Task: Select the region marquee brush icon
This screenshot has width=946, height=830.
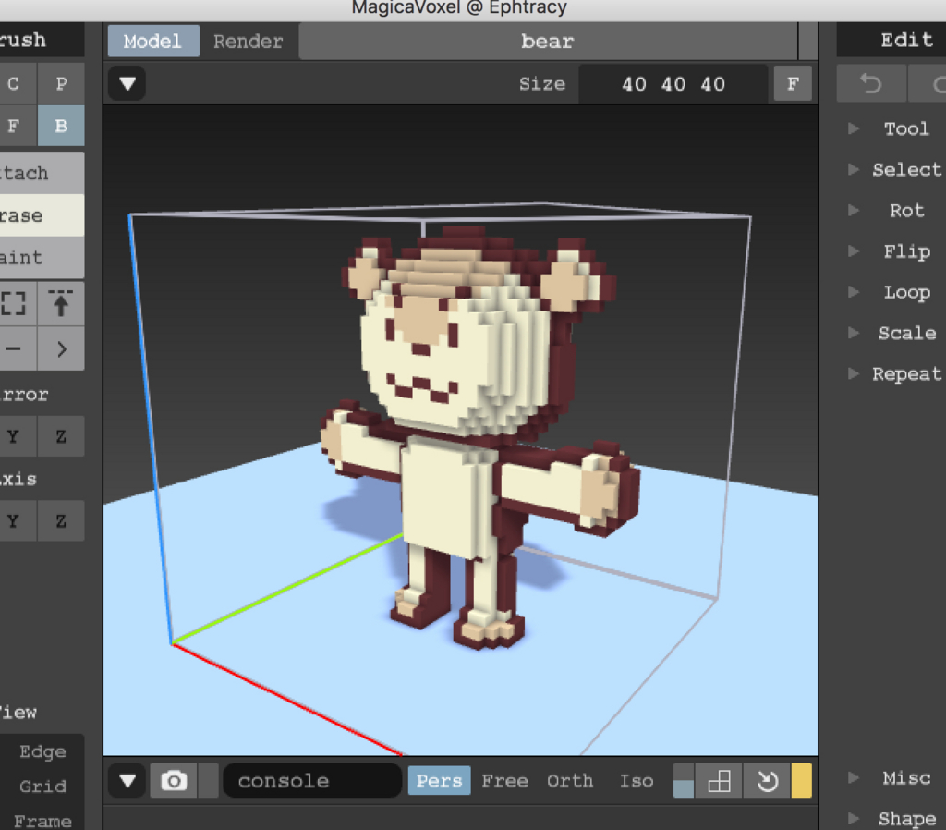Action: click(x=13, y=304)
